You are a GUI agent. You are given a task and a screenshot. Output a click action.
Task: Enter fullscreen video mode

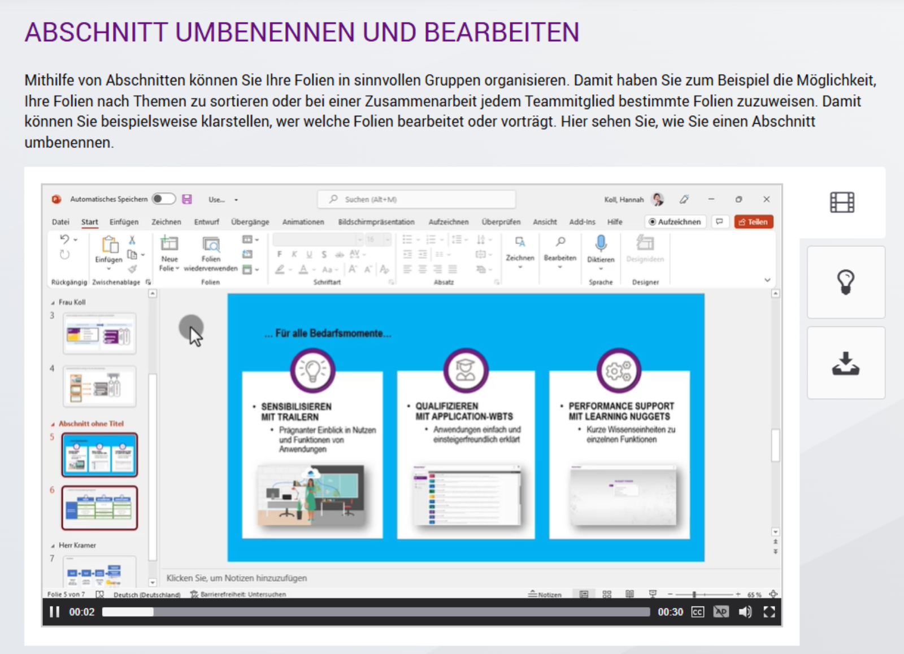[769, 612]
